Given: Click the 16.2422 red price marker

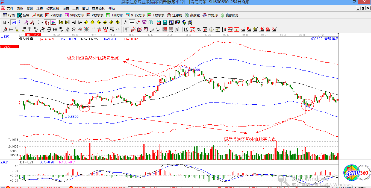Looking at the screenshot, I should coord(9,47).
